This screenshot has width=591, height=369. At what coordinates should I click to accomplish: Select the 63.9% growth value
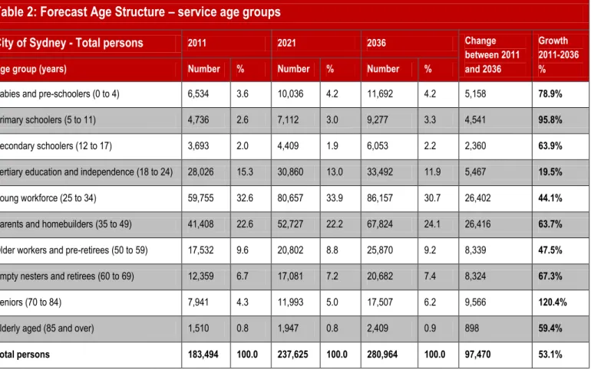pos(550,145)
